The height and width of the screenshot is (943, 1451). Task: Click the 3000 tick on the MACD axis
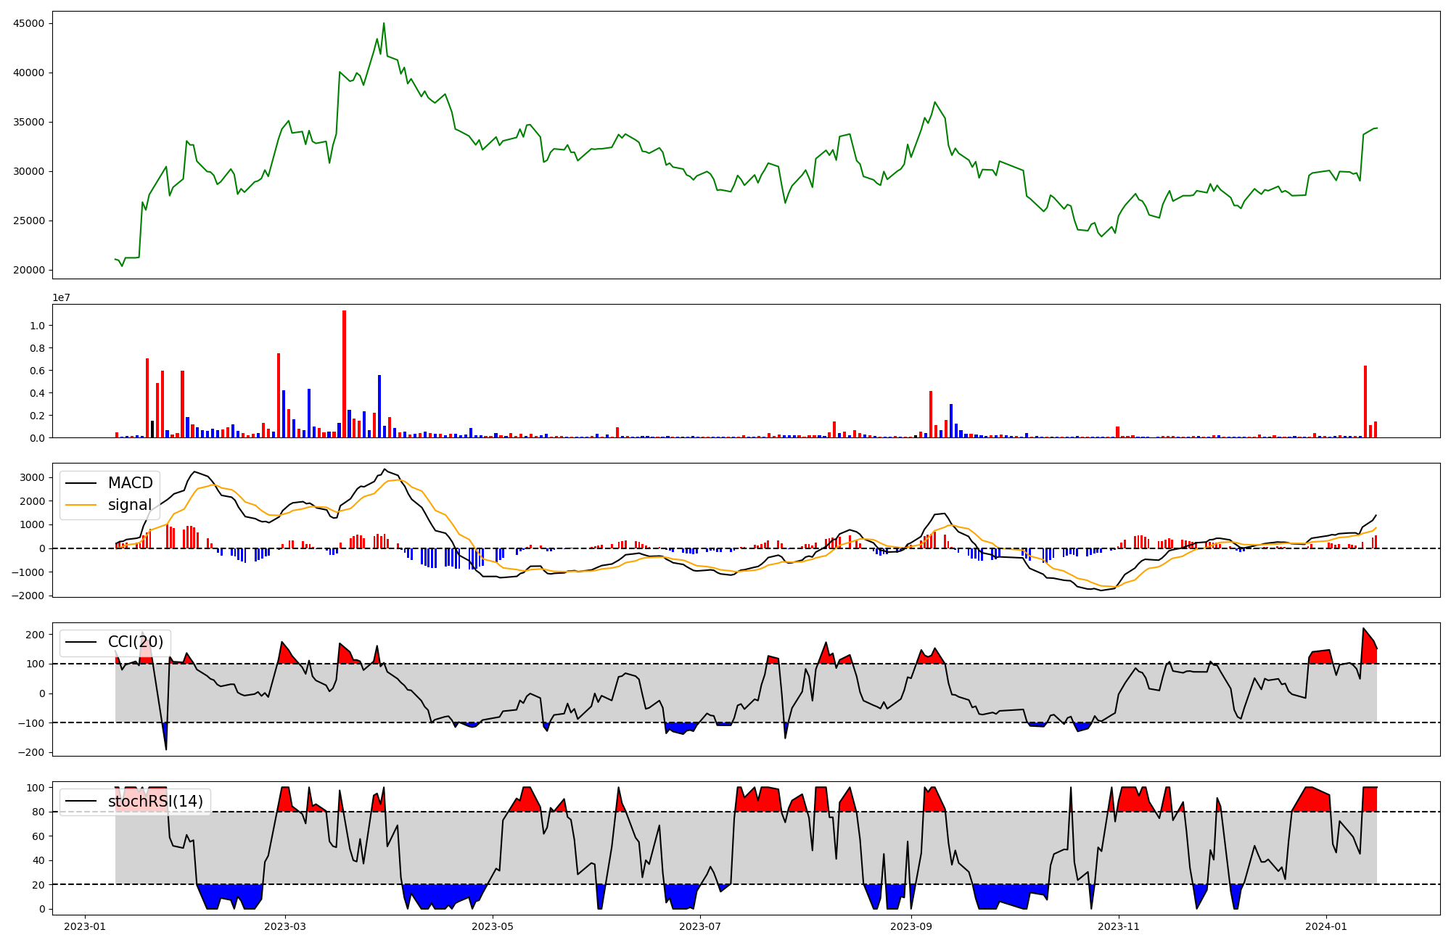tap(32, 477)
